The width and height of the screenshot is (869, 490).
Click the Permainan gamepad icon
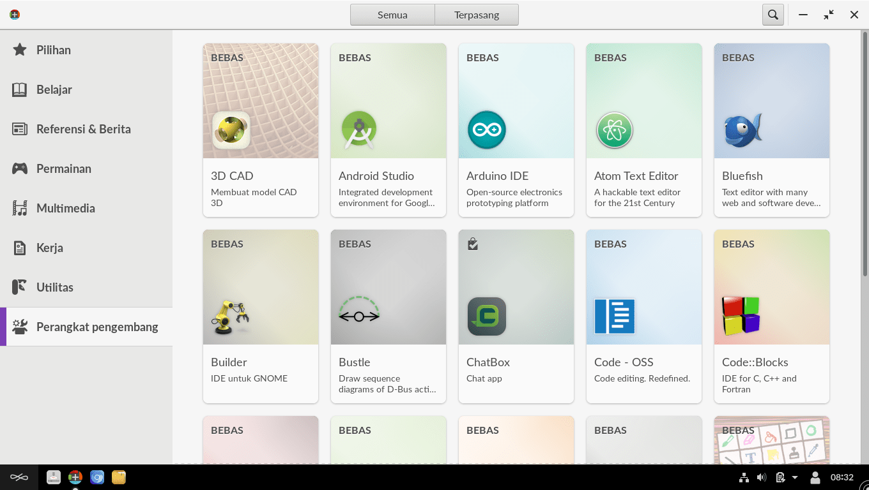click(x=20, y=168)
